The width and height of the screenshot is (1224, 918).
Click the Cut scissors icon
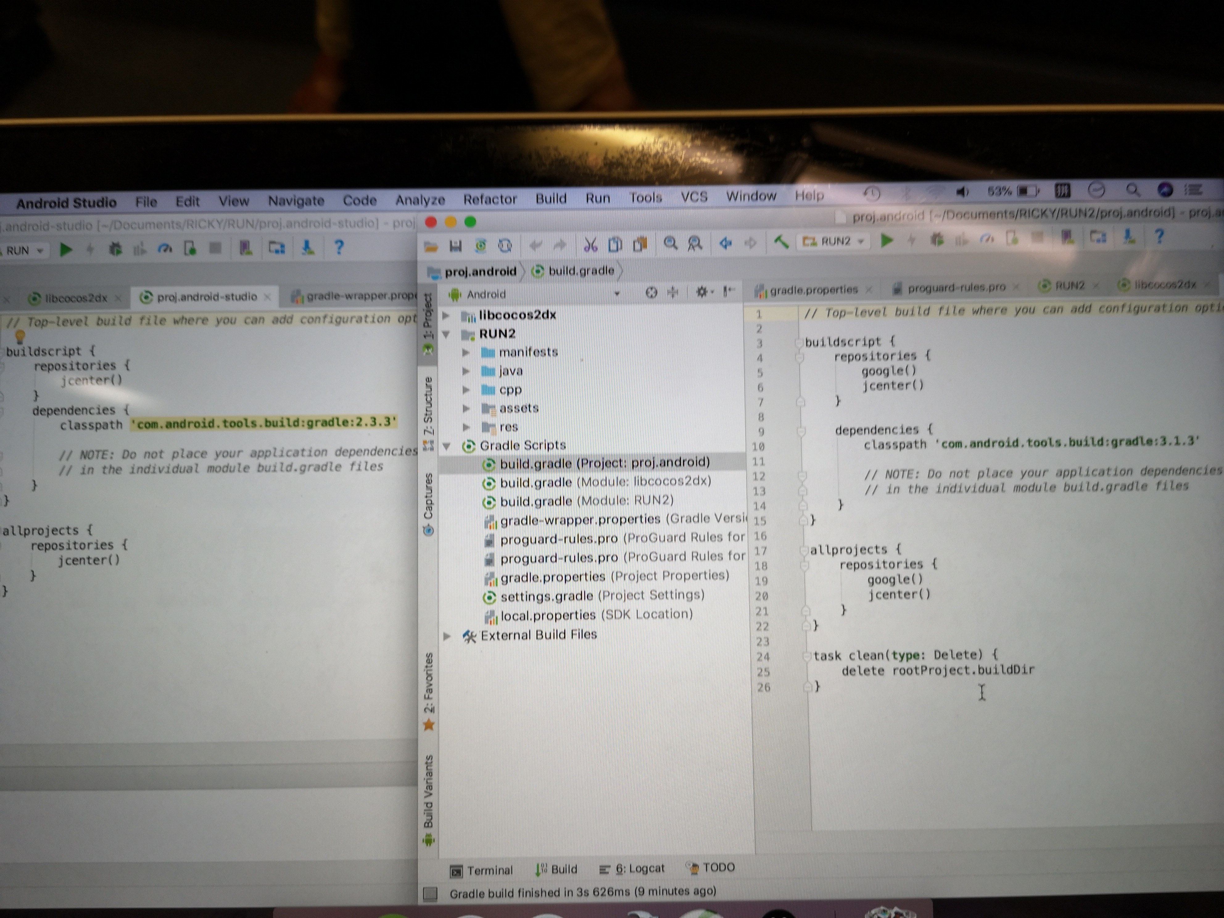(590, 244)
